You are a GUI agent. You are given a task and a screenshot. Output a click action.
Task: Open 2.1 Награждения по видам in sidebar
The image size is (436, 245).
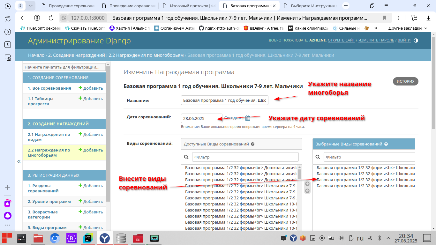pyautogui.click(x=49, y=137)
